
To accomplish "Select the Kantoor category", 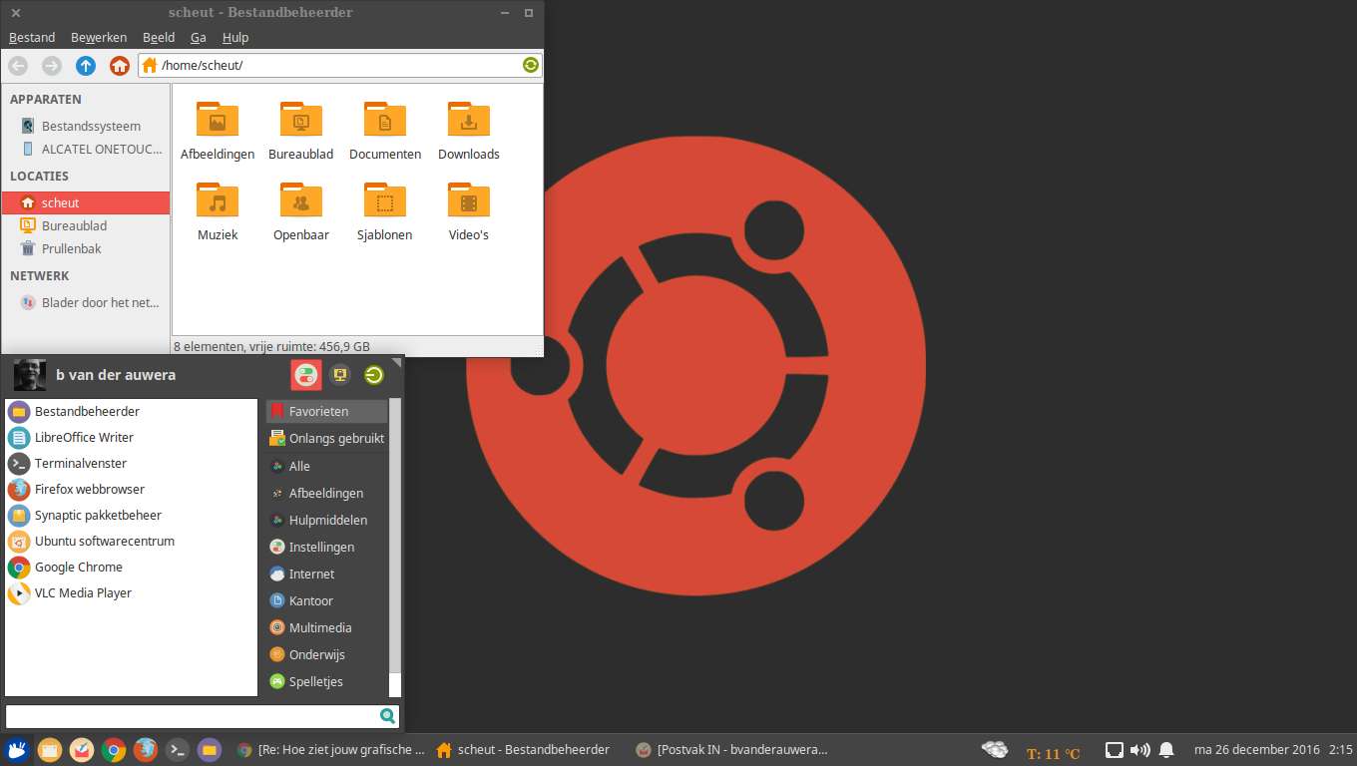I will (x=327, y=600).
